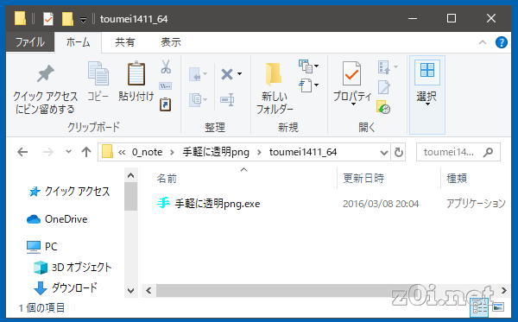Viewport: 518px width, 322px height.
Task: Open Properties dropdown arrow
Action: tap(353, 104)
